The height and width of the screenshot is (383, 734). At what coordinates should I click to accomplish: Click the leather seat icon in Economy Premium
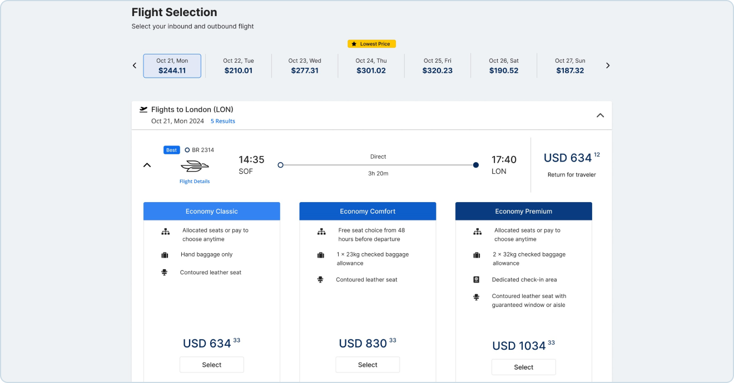477,298
